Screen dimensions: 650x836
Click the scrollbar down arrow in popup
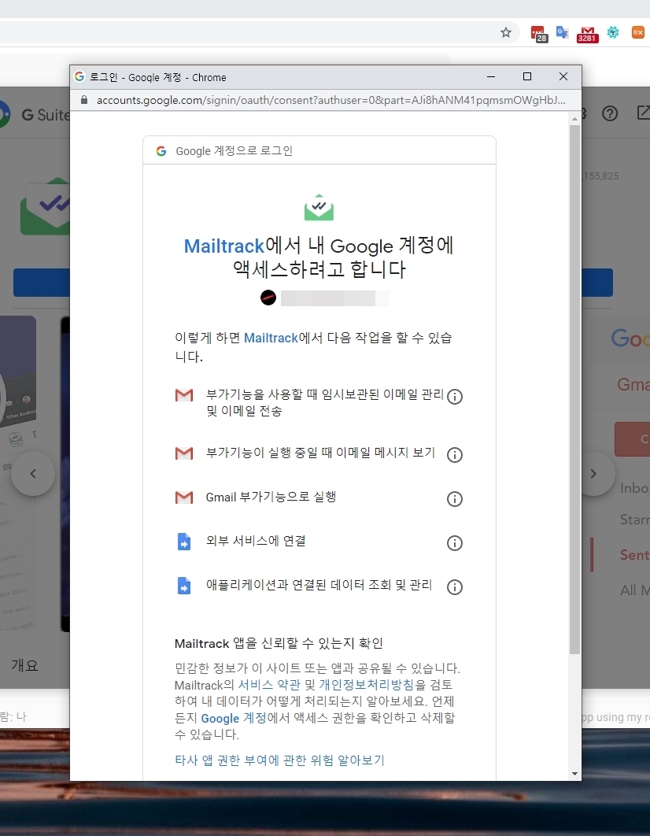[x=574, y=774]
